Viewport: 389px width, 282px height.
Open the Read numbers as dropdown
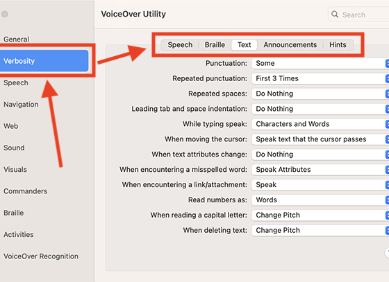[x=320, y=200]
